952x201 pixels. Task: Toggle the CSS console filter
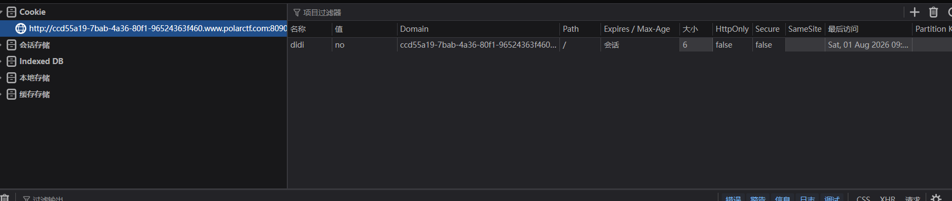[863, 198]
